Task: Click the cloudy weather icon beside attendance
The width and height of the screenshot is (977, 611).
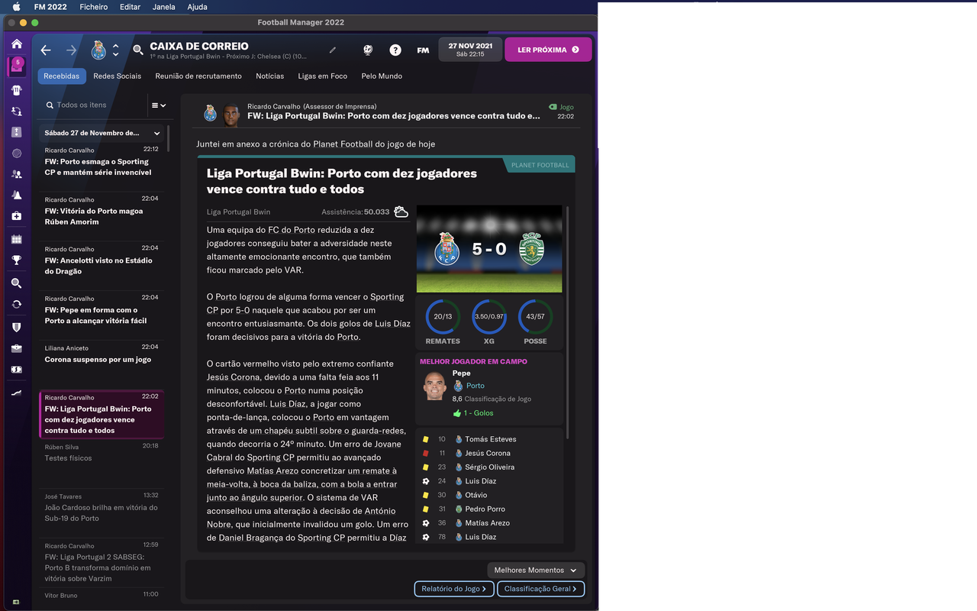Action: coord(401,212)
